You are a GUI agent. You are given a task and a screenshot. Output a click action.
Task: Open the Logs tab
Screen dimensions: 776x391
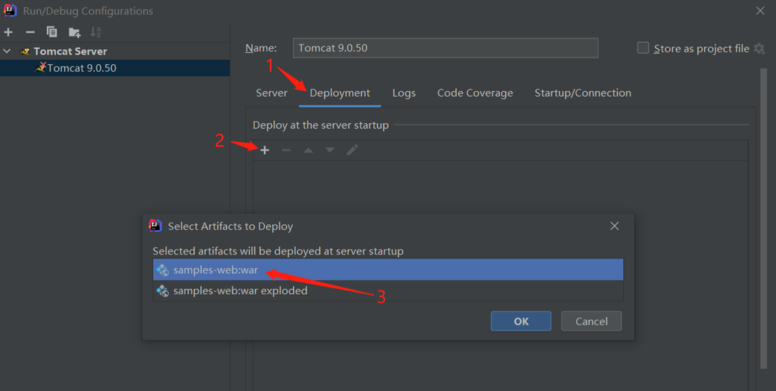point(404,93)
